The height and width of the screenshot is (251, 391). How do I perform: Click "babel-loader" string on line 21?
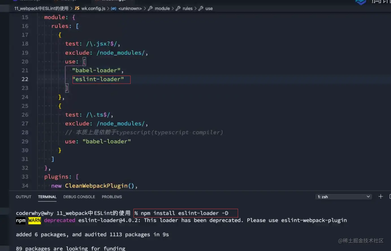click(96, 70)
